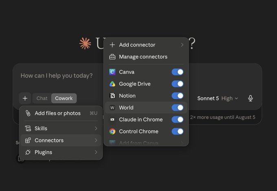The height and width of the screenshot is (191, 277).
Task: Disable Claude in Chrome toggle
Action: click(x=178, y=120)
